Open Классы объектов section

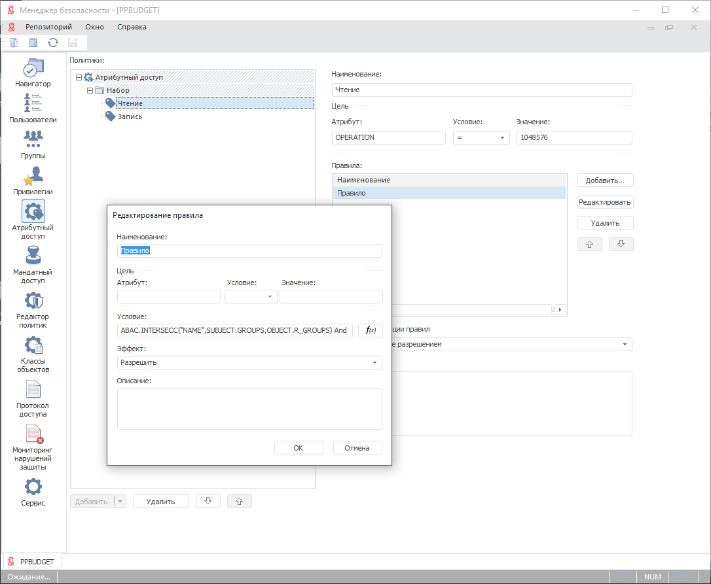(33, 354)
